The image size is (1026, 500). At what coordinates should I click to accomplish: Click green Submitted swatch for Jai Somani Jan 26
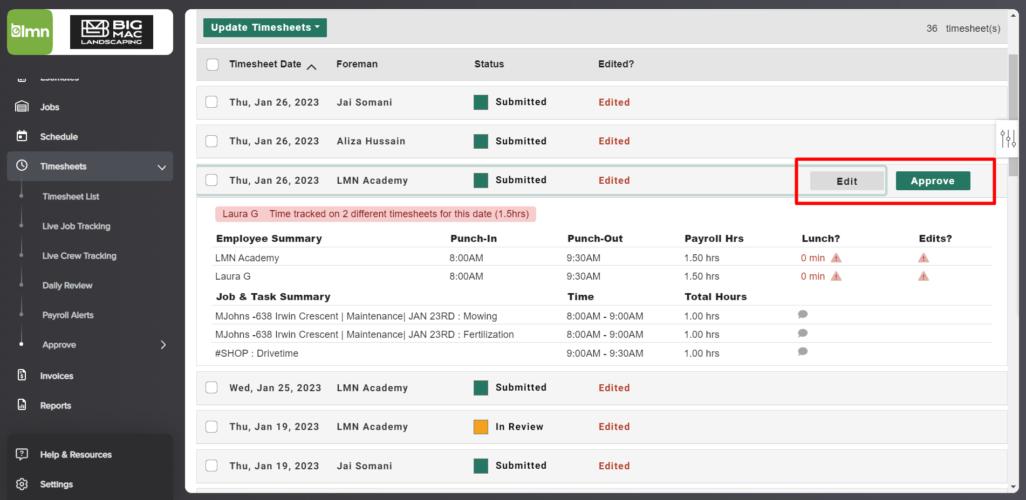(x=481, y=102)
